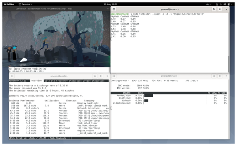
Task: Open the Terminal application menu in top bar
Action: click(26, 4)
